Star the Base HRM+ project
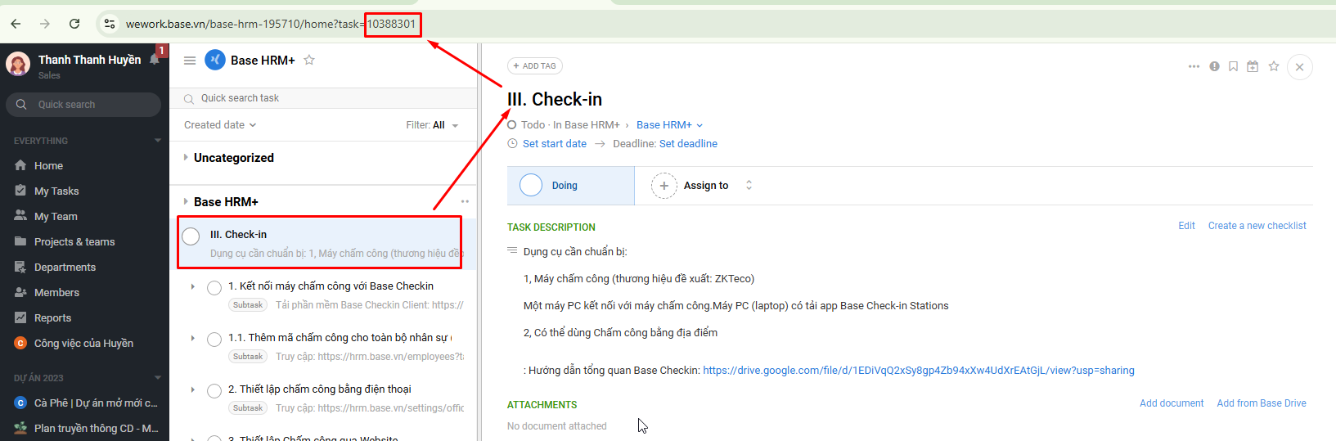Screen dimensions: 1336x441 click(309, 60)
